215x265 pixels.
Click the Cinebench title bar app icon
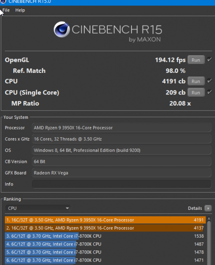tap(3, 2)
